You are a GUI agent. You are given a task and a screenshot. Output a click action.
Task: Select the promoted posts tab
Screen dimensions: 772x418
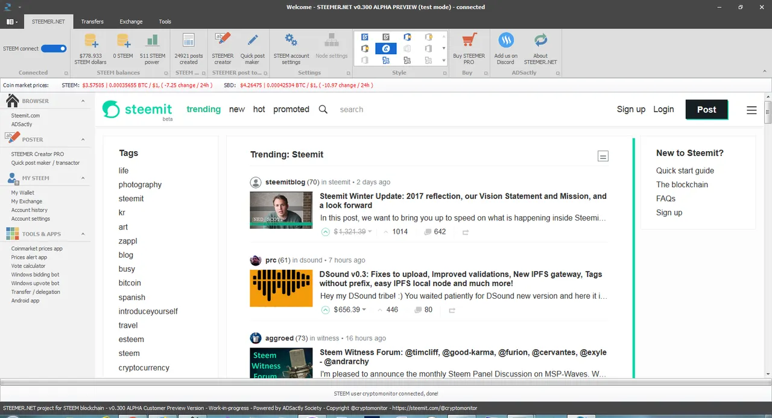291,110
